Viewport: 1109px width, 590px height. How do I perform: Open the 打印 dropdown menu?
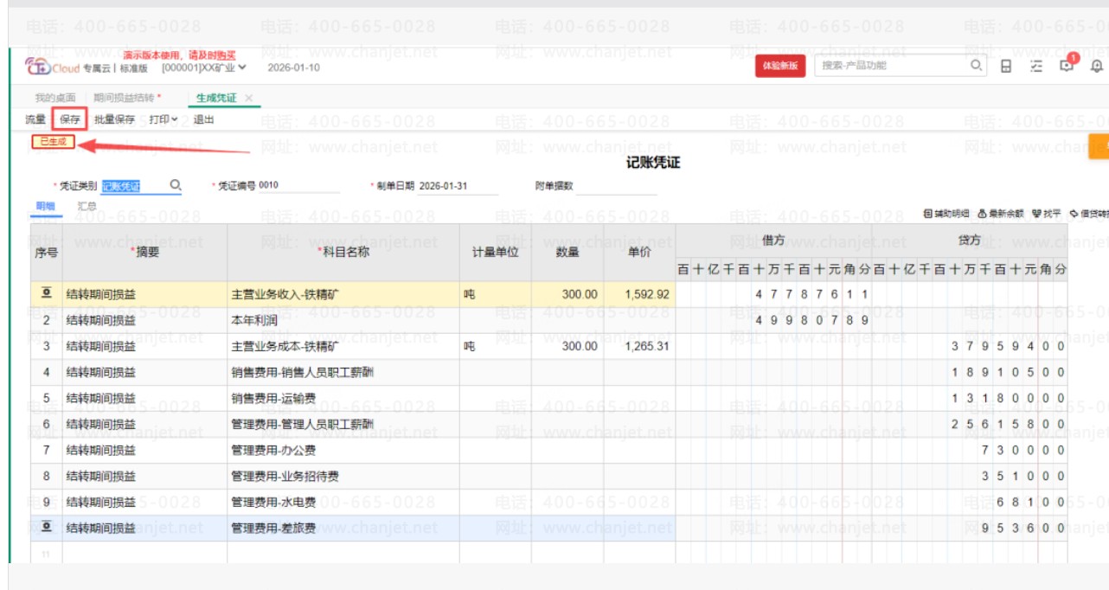pyautogui.click(x=163, y=119)
